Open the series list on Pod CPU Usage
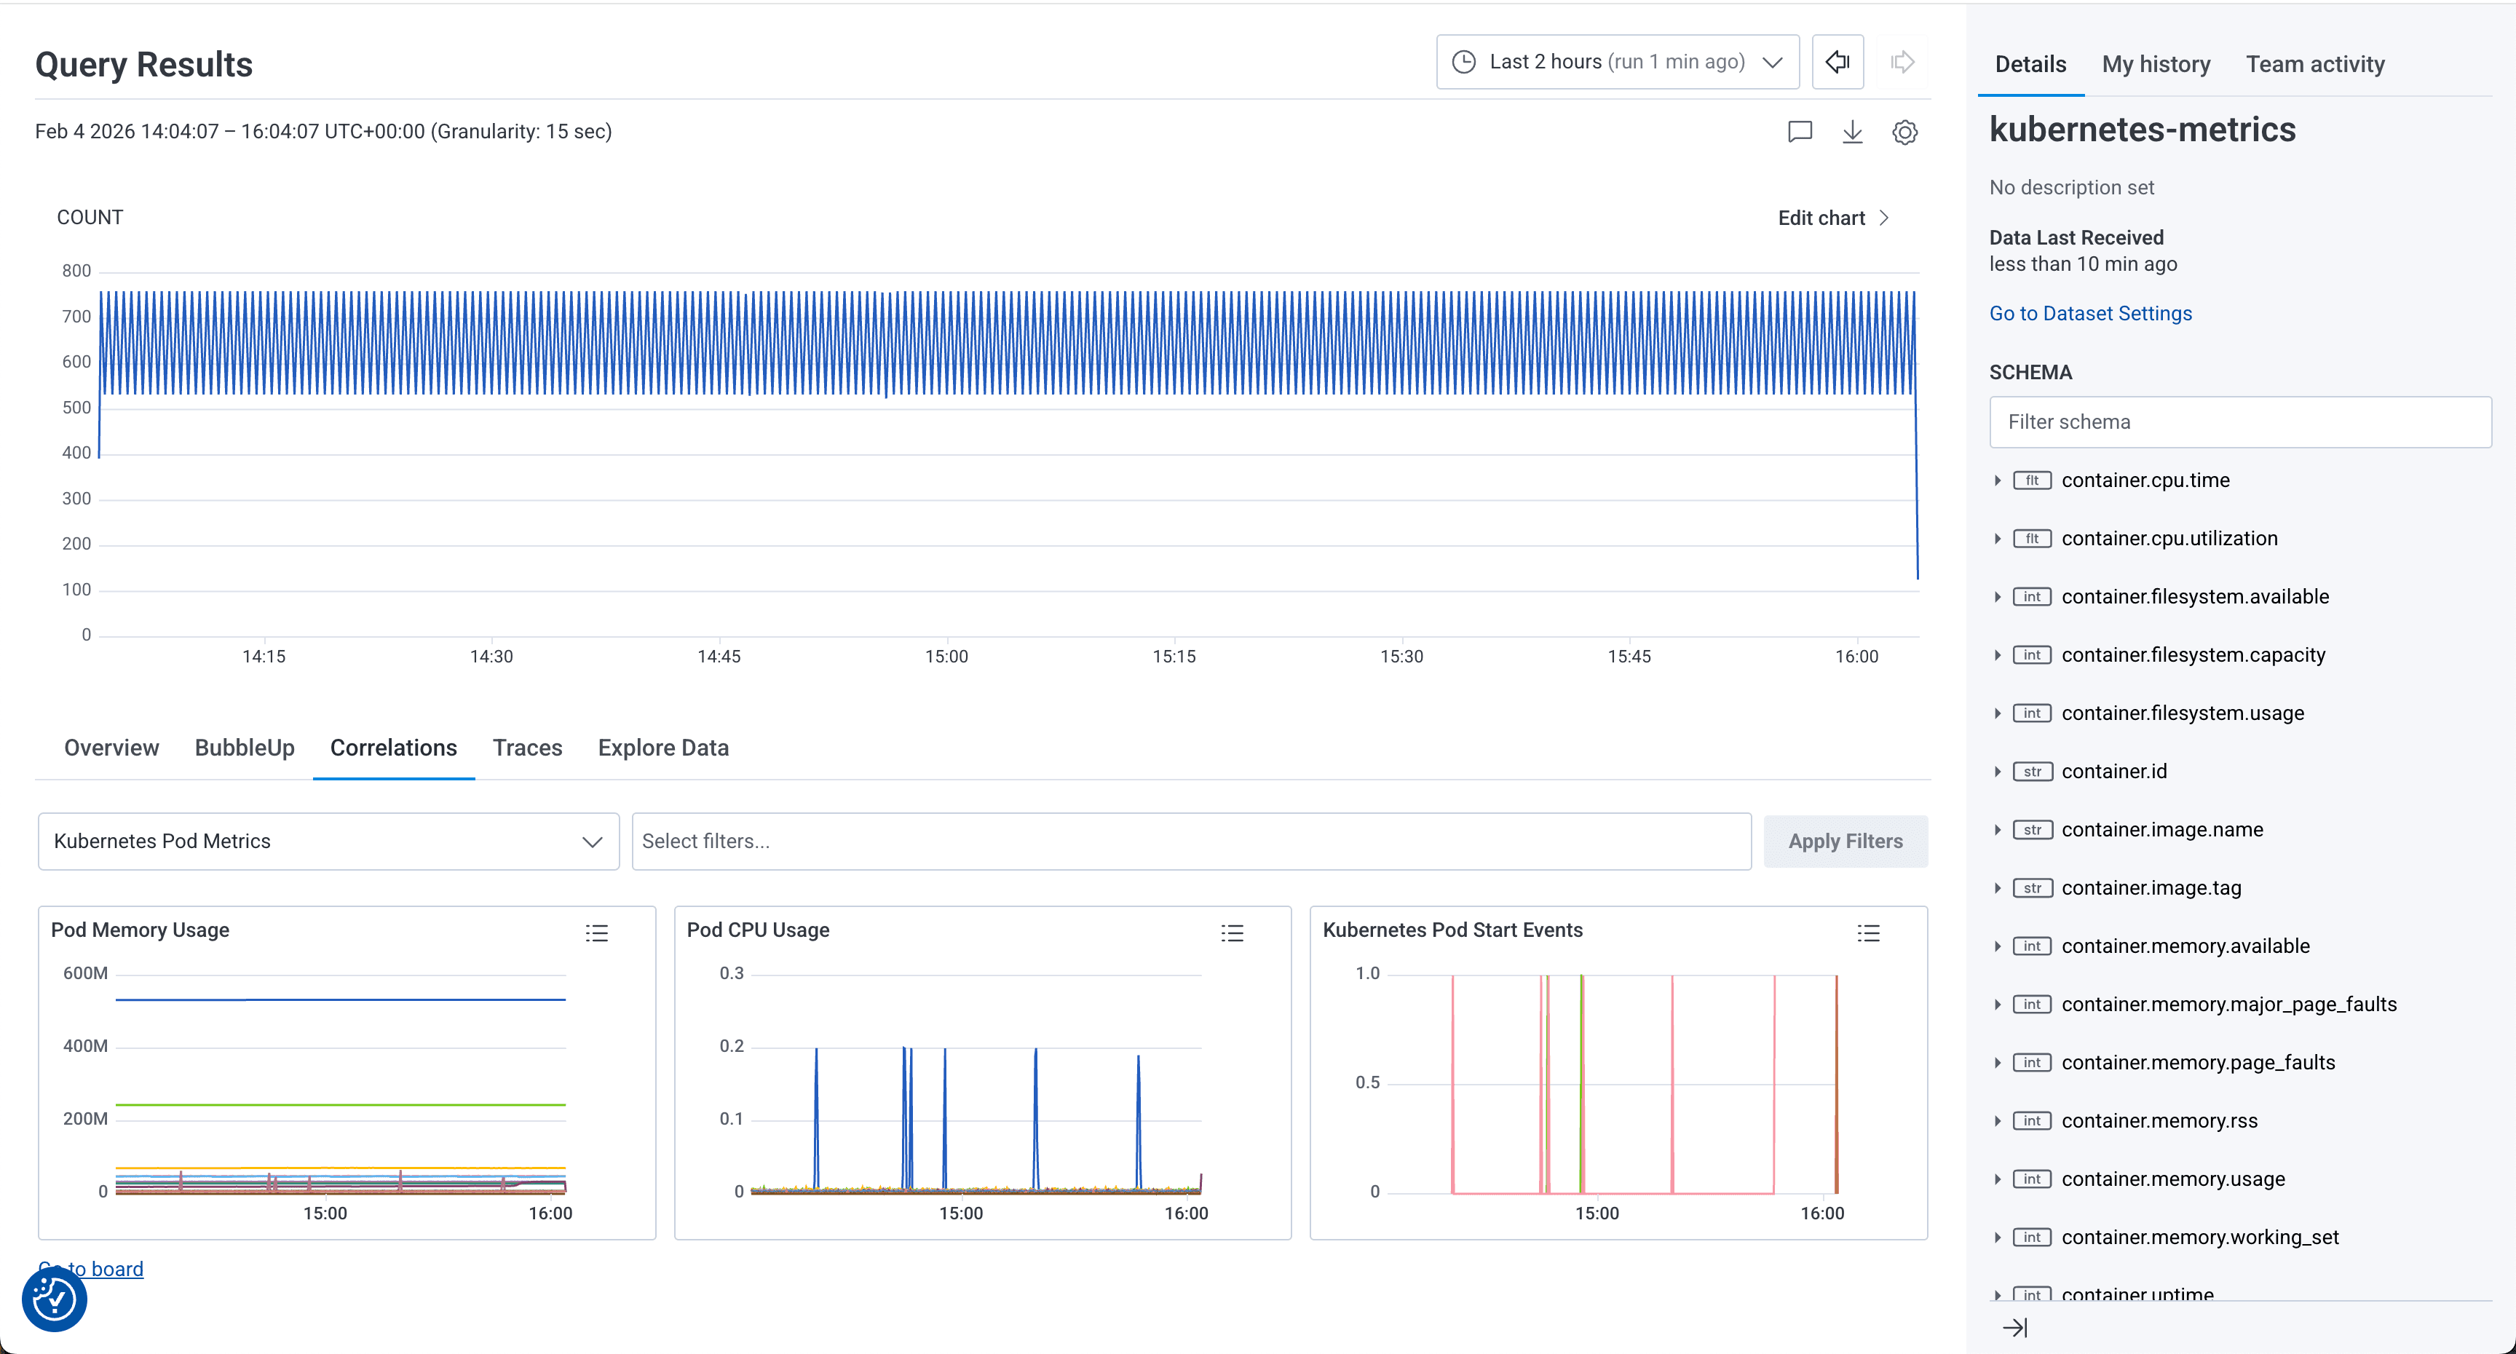The height and width of the screenshot is (1354, 2516). point(1233,933)
